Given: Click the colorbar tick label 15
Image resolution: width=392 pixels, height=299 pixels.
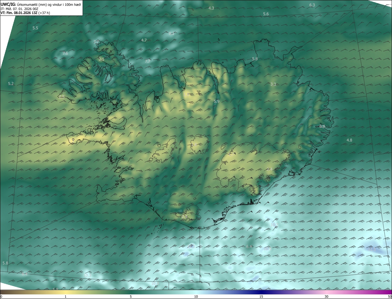Looking at the screenshot, I should [x=261, y=297].
